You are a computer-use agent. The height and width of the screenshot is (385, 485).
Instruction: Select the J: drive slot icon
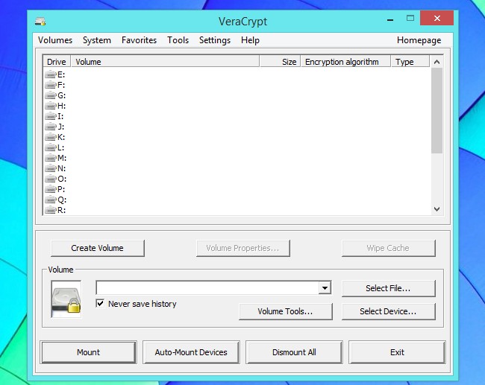click(x=51, y=127)
